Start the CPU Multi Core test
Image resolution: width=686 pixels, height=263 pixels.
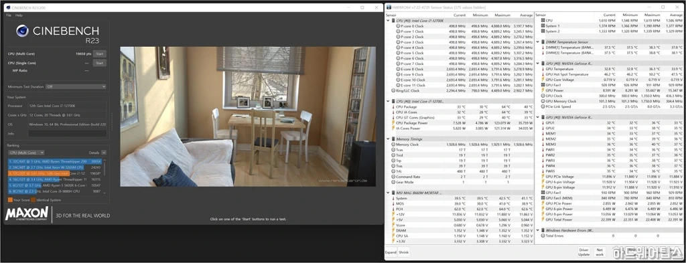[99, 54]
